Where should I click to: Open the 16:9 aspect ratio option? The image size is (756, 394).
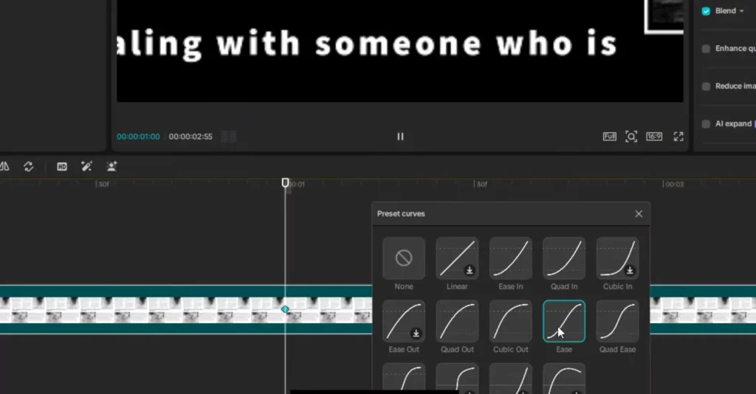coord(654,136)
